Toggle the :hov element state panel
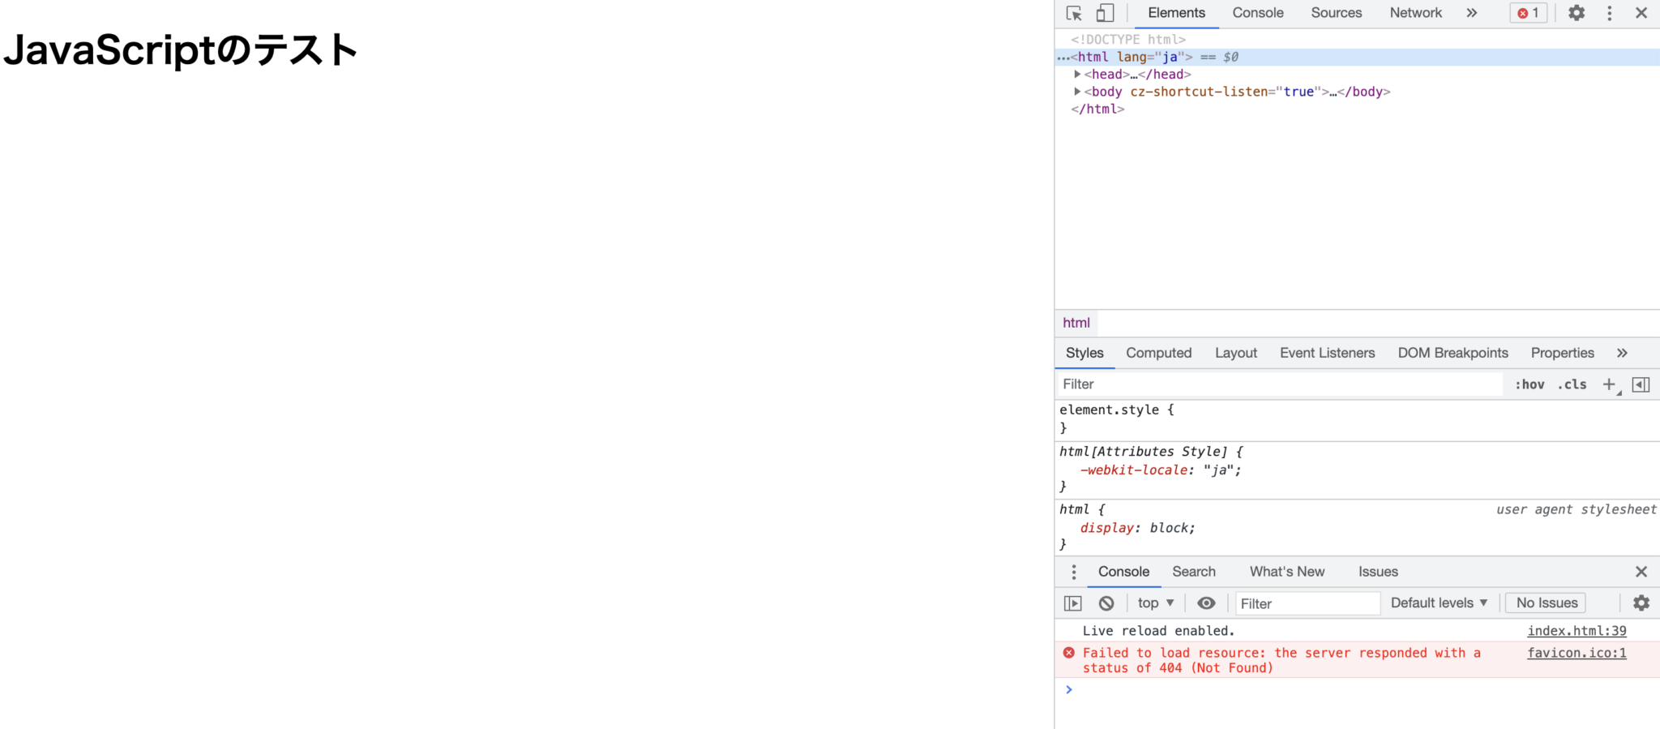This screenshot has width=1660, height=729. click(x=1530, y=384)
